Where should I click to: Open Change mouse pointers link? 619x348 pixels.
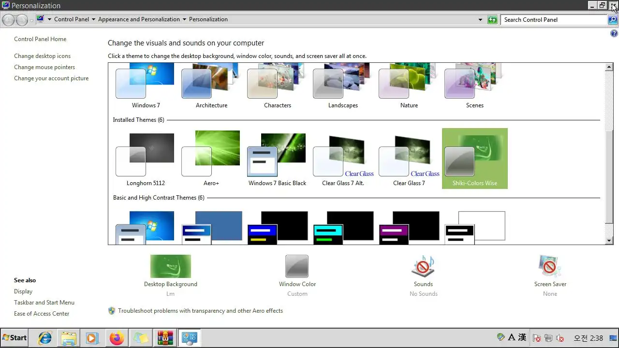click(x=44, y=67)
